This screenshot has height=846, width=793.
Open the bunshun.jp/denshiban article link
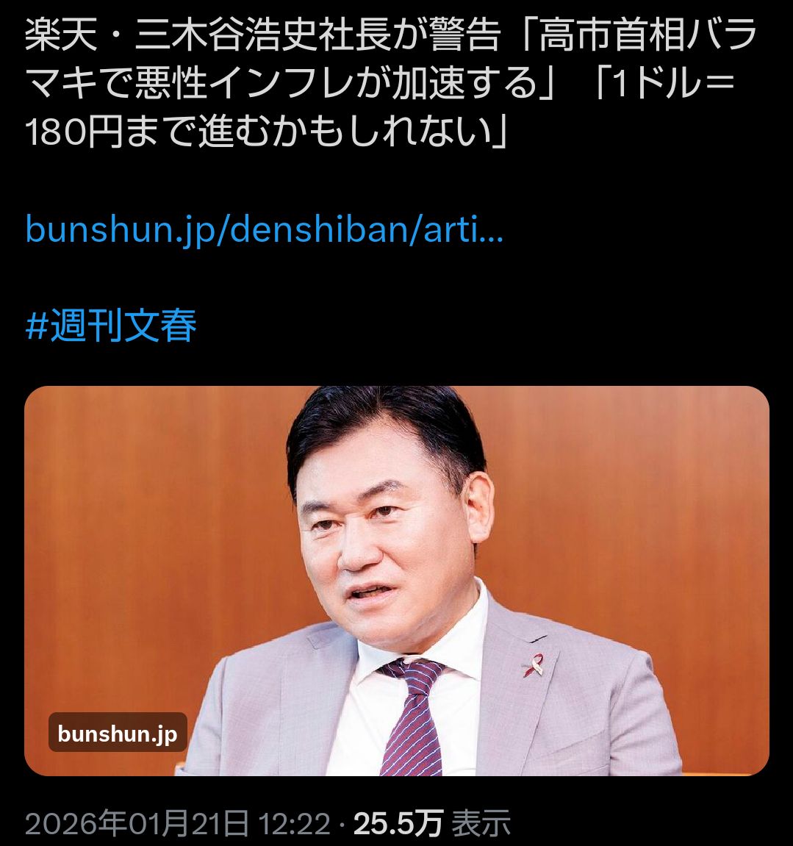265,230
